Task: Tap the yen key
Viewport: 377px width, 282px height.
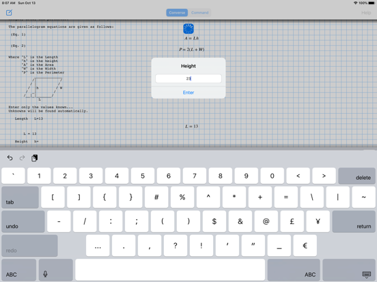Action: pyautogui.click(x=318, y=221)
